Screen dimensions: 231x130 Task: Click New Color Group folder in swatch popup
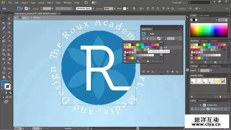[x=148, y=61]
